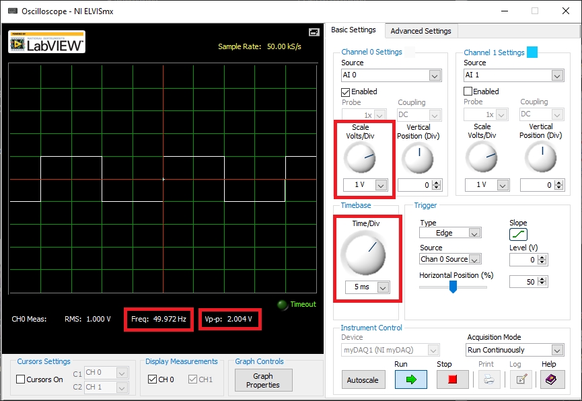Open the Channel 0 Source AI 0 dropdown
This screenshot has width=582, height=401.
(435, 75)
